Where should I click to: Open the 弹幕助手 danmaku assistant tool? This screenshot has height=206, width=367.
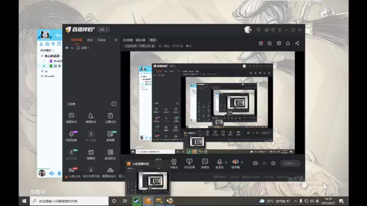click(72, 118)
